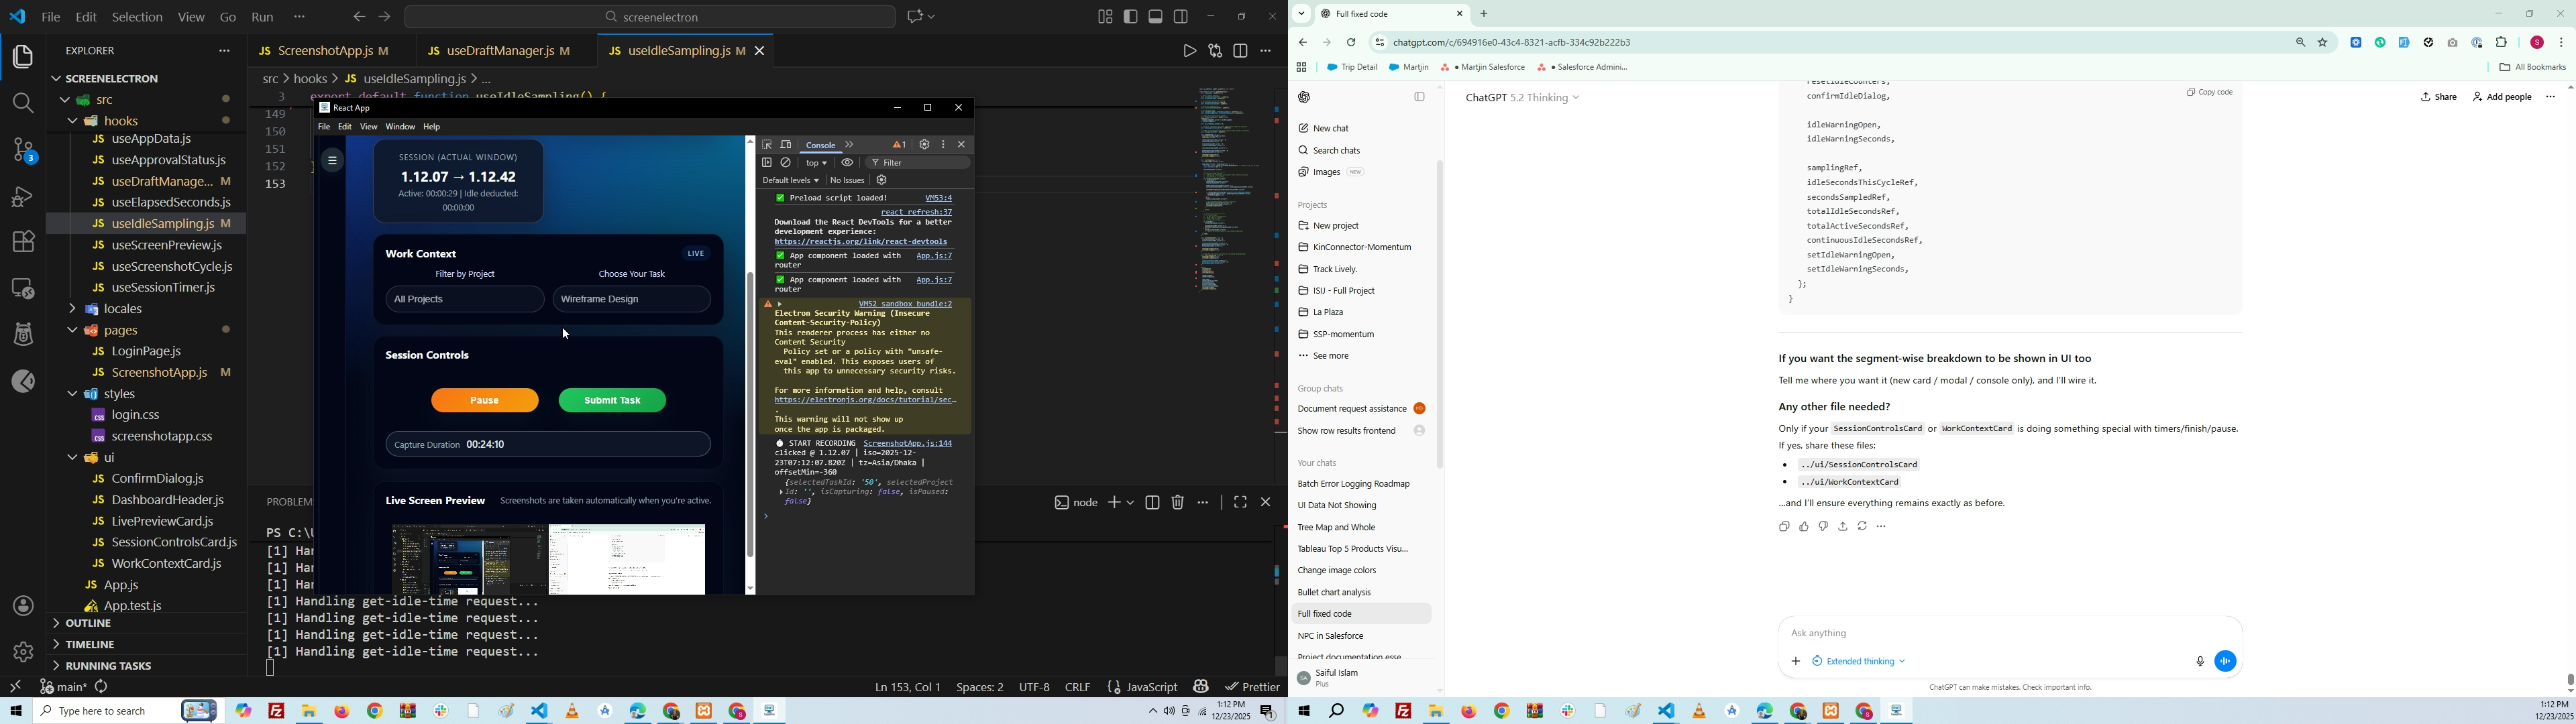Open Default levels dropdown in console
The width and height of the screenshot is (2576, 724).
click(790, 181)
